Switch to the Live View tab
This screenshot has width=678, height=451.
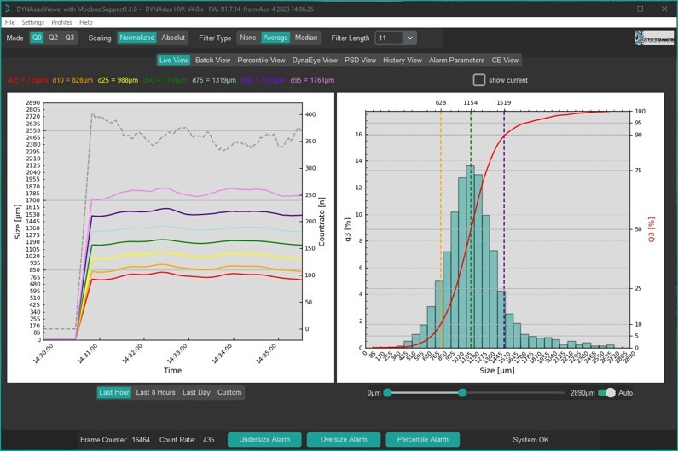(173, 60)
